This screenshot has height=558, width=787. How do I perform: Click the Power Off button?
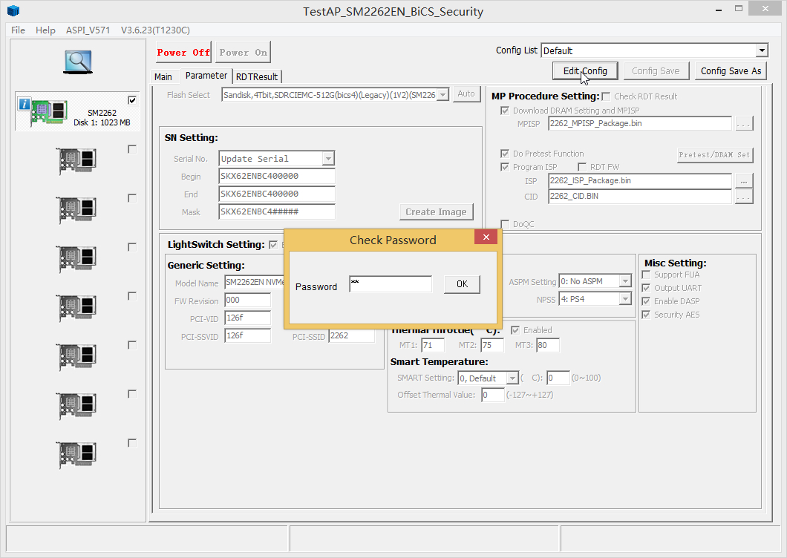[x=183, y=53]
